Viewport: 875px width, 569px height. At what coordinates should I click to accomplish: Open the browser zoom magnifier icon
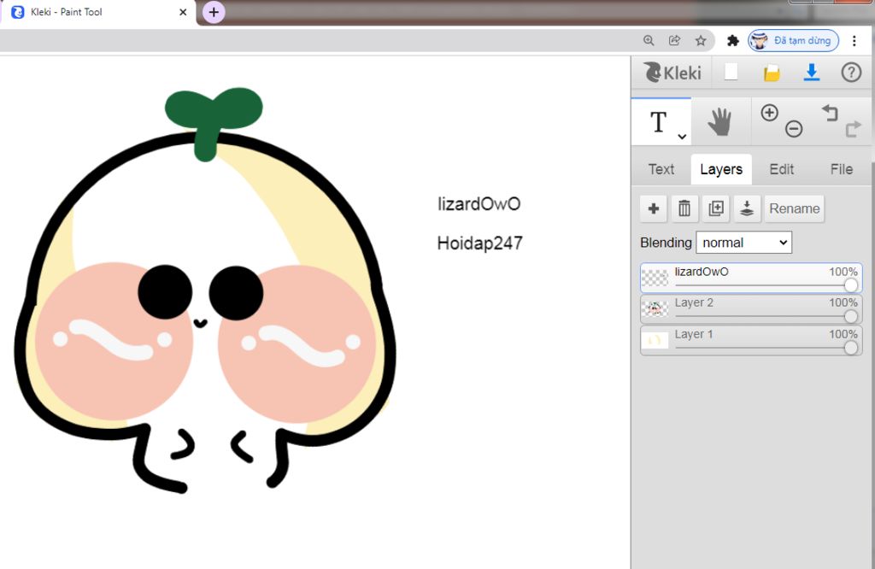[649, 40]
